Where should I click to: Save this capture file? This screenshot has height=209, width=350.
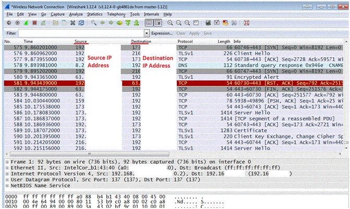[x=64, y=23]
